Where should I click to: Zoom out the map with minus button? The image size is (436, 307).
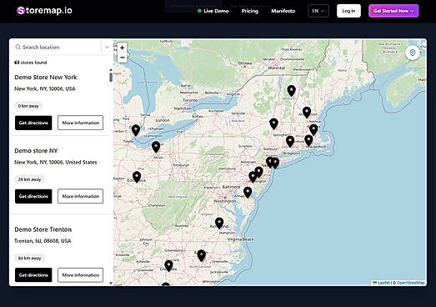tap(122, 58)
